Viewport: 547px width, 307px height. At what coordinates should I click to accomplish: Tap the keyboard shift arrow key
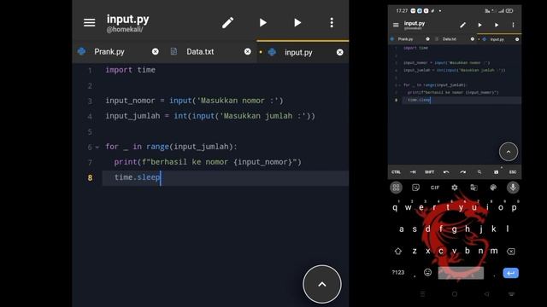[398, 252]
